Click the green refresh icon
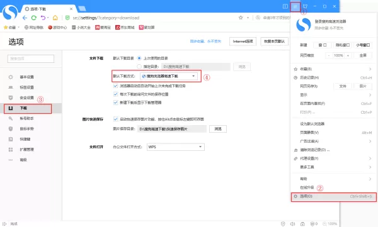Screen dimensions: 378x227 pyautogui.click(x=34, y=18)
